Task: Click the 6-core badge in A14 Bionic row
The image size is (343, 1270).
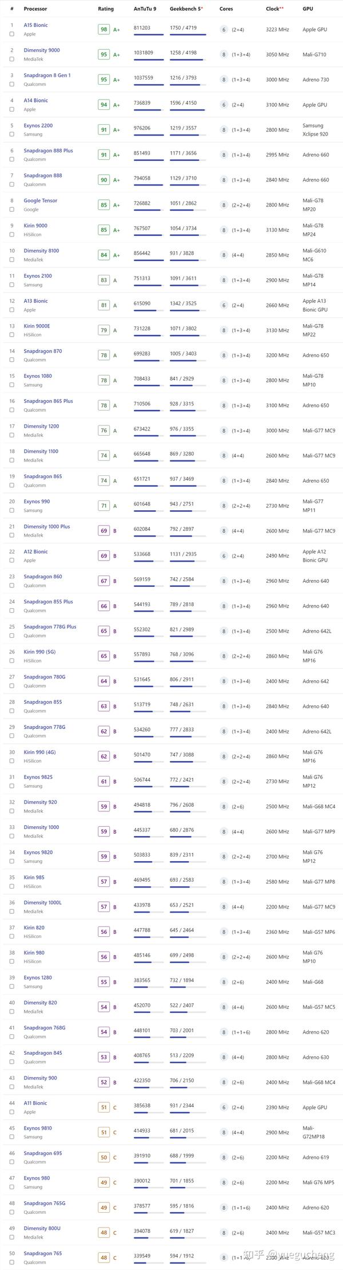Action: [x=224, y=105]
